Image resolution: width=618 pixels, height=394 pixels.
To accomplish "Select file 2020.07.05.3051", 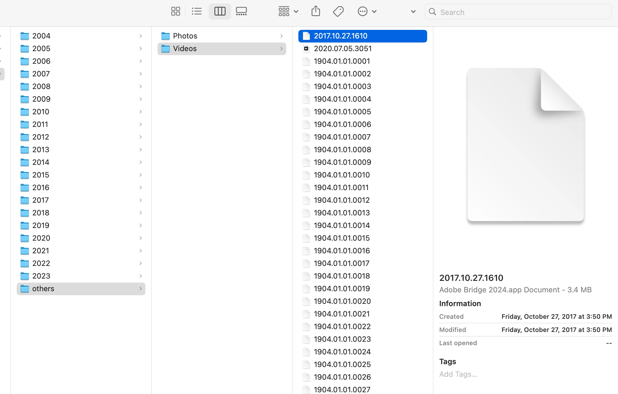I will [x=343, y=49].
